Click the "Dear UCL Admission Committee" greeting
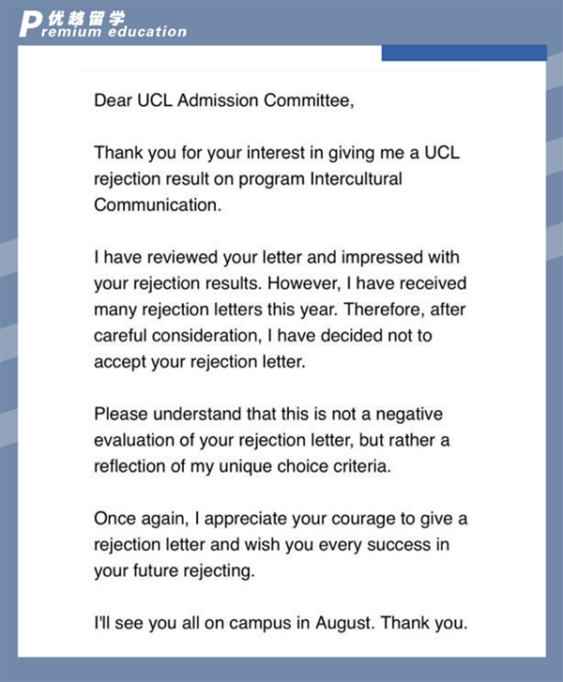This screenshot has width=563, height=682. [x=224, y=101]
